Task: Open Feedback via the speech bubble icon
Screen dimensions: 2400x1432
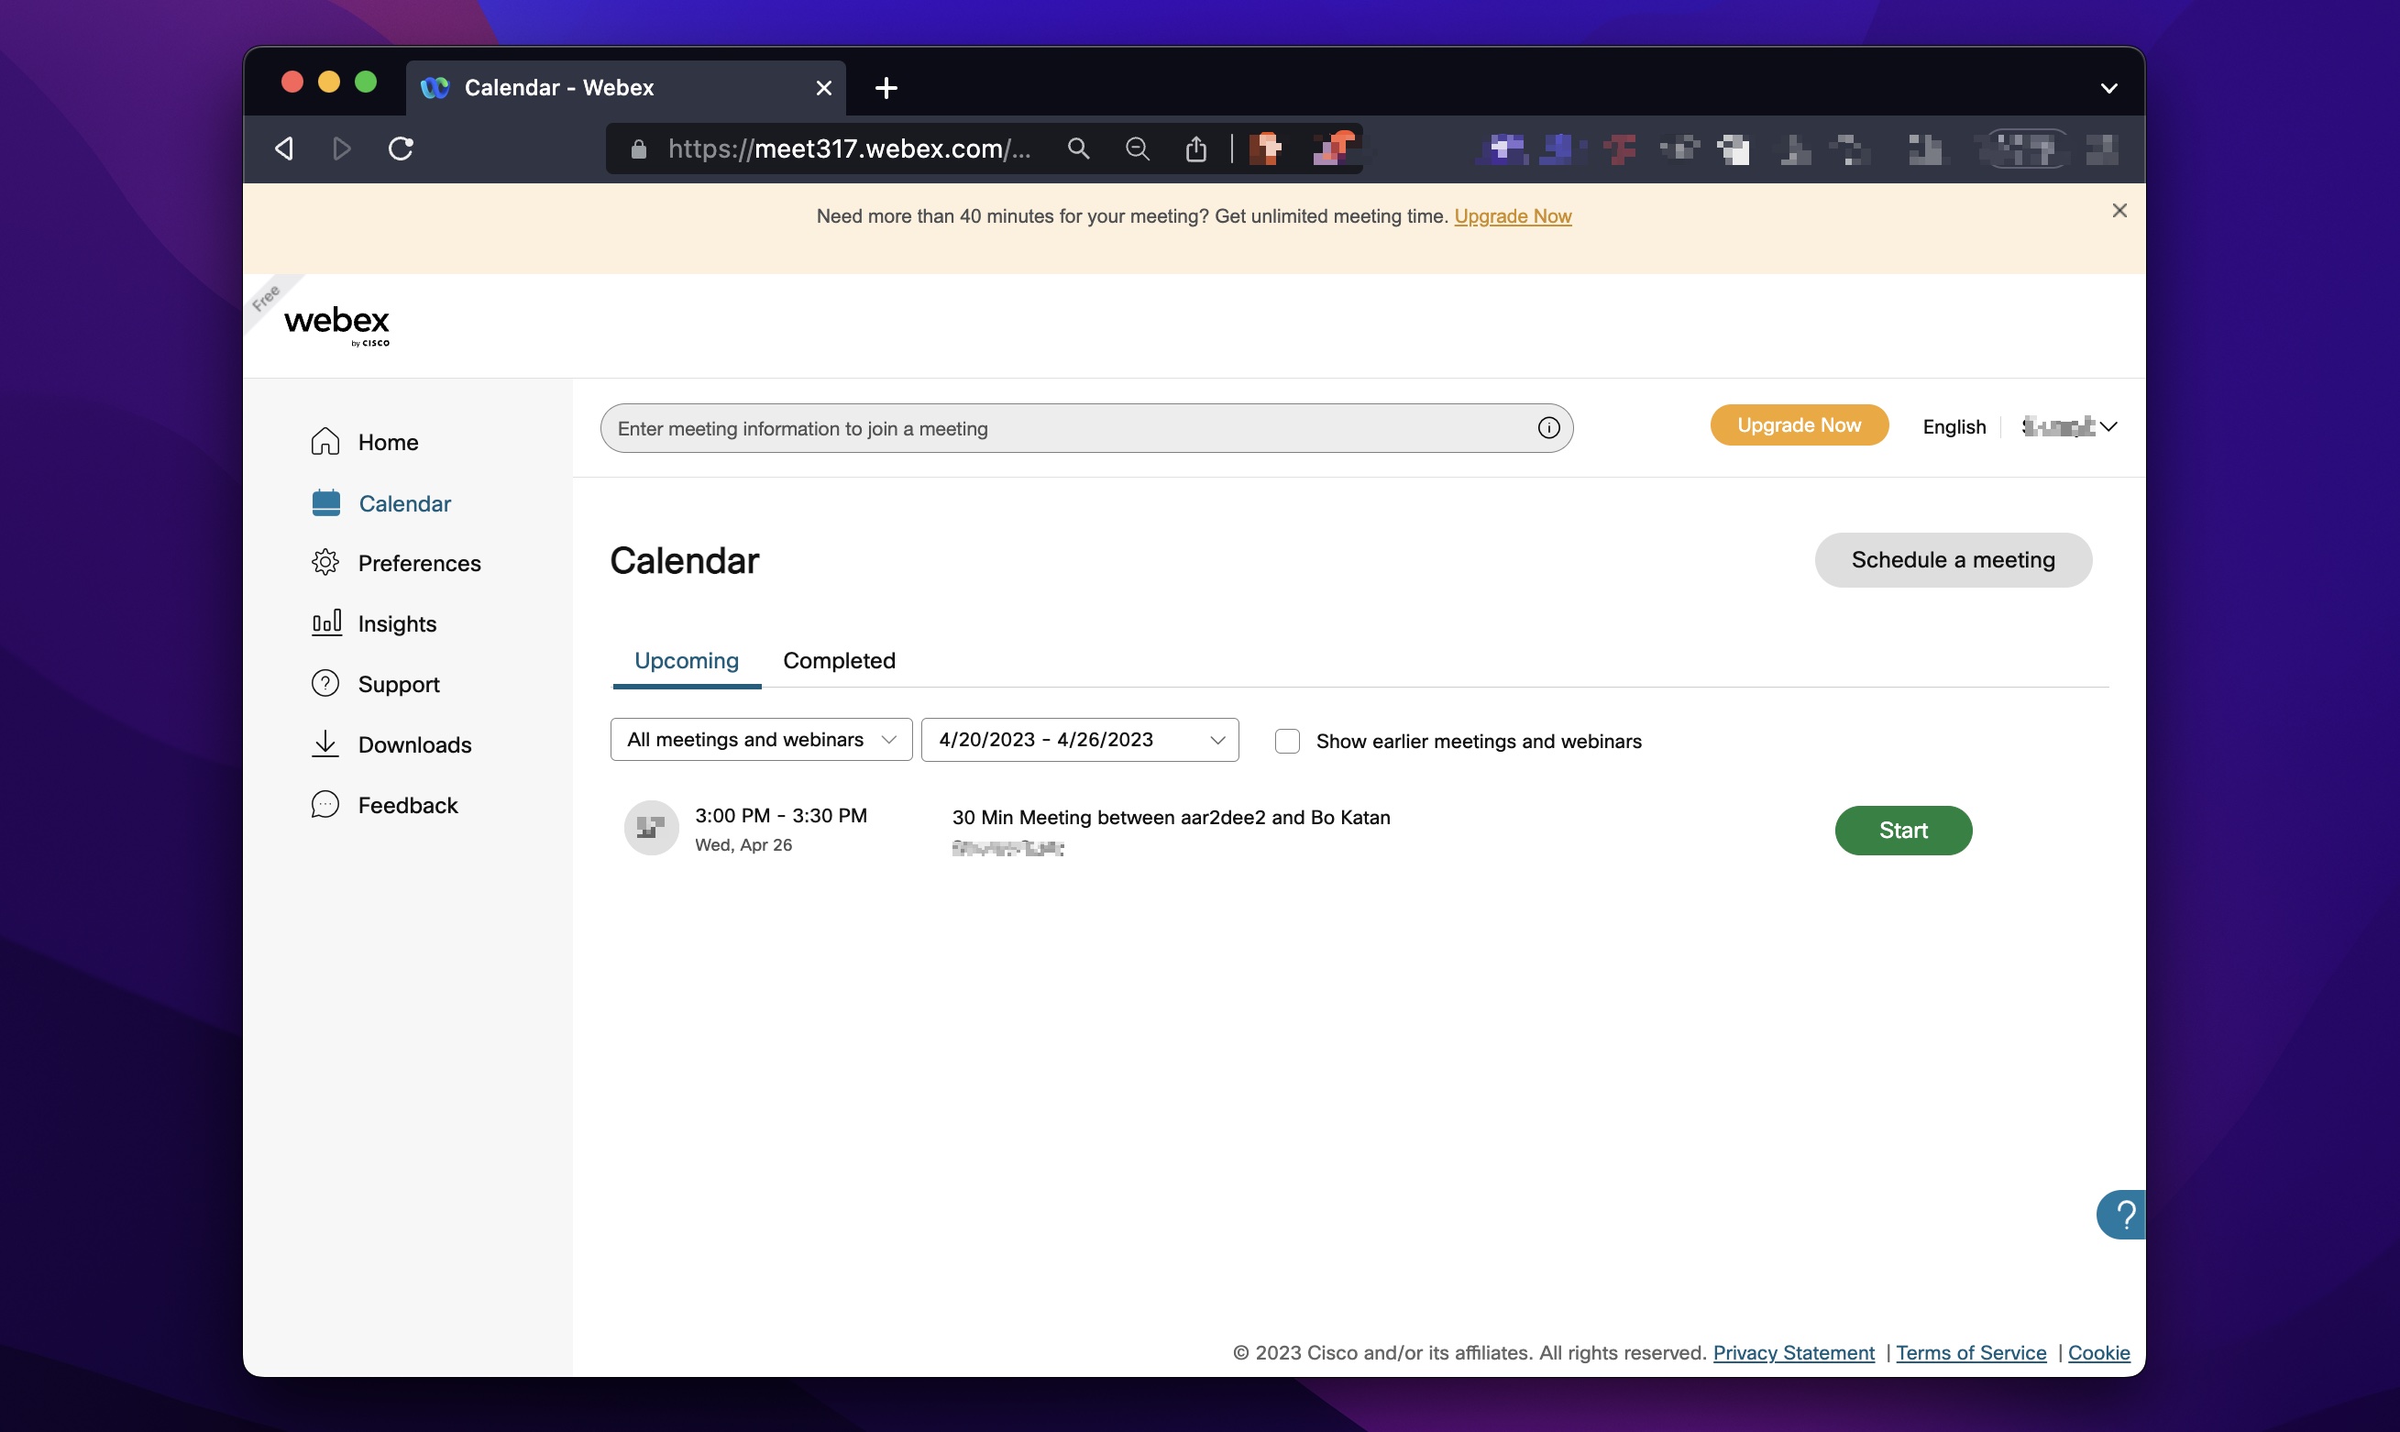Action: (x=325, y=804)
